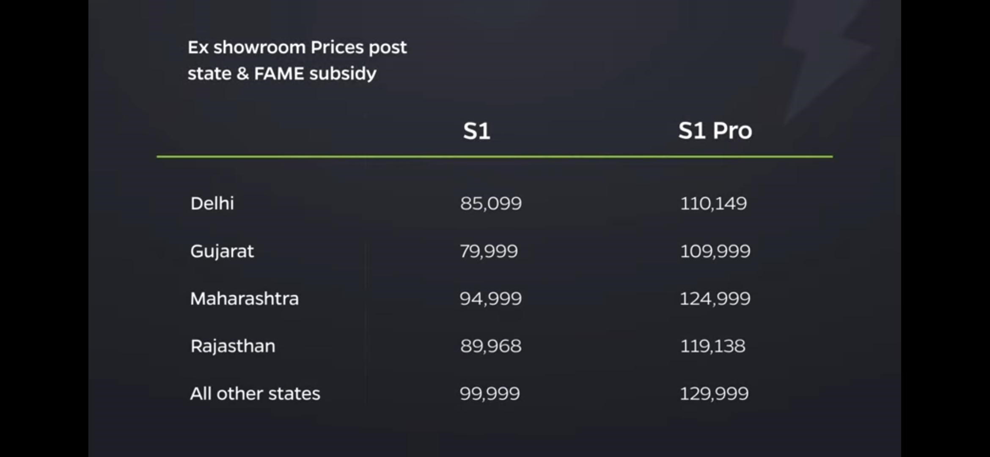Click the S1 column header
990x457 pixels.
coord(476,131)
